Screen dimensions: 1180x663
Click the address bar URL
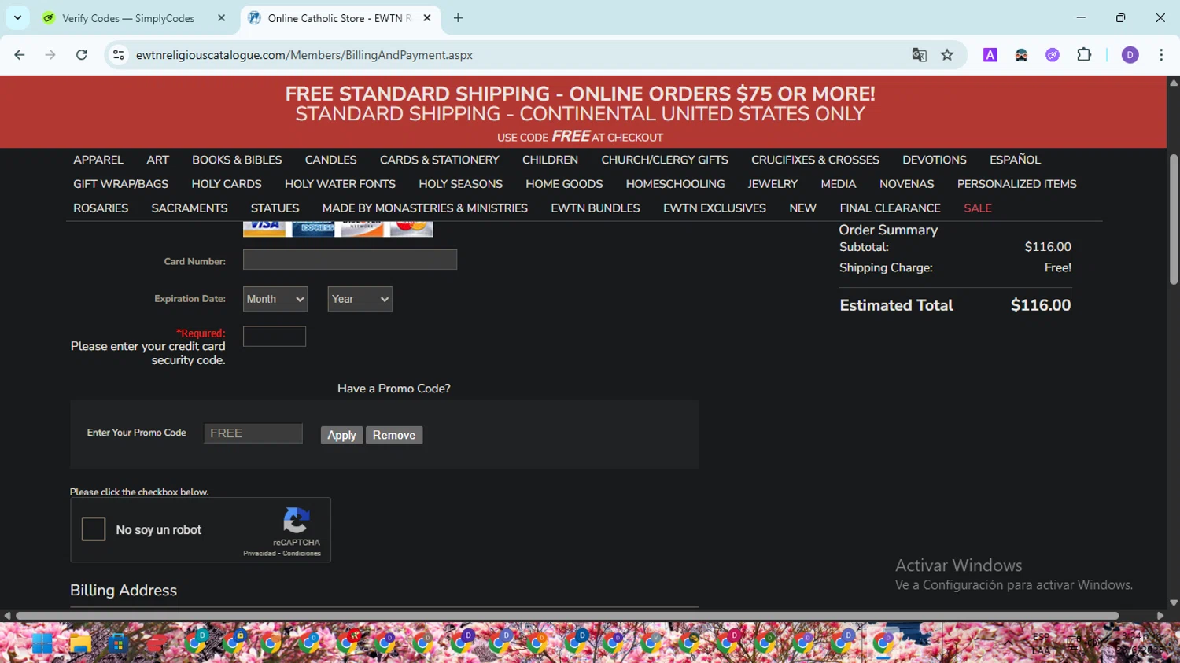[304, 55]
